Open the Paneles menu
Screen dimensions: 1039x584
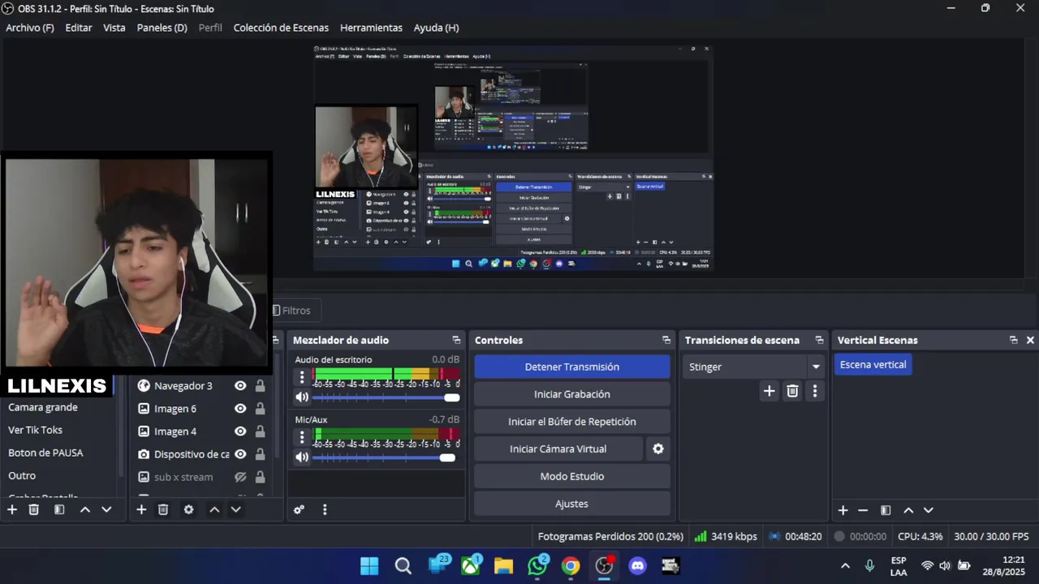pos(162,28)
